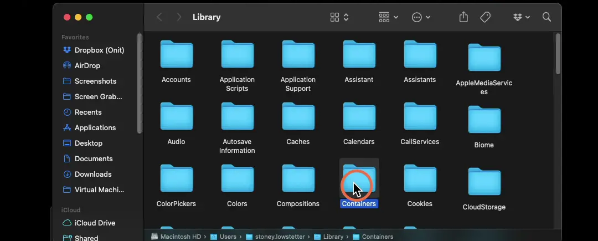The height and width of the screenshot is (241, 598).
Task: Select the AppleMediaServices folder
Action: tap(484, 58)
